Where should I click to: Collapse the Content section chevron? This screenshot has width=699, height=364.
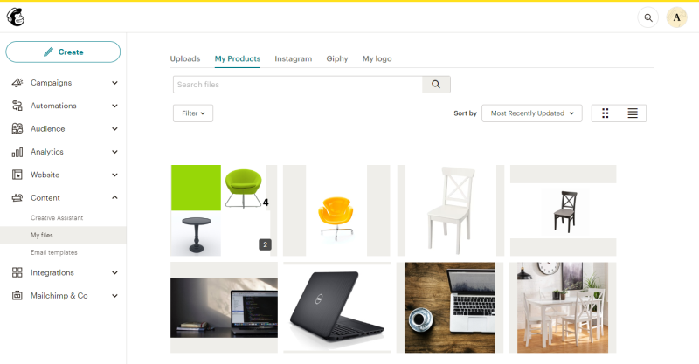pos(114,197)
